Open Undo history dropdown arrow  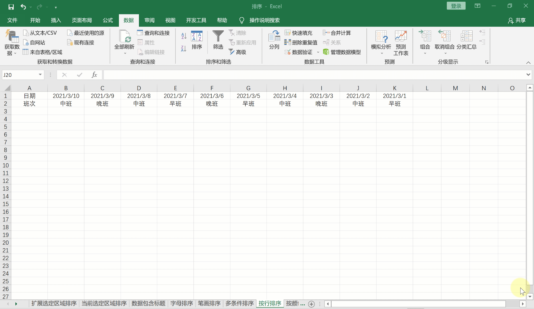coord(31,7)
